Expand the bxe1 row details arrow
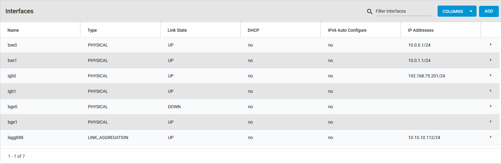 pos(490,60)
